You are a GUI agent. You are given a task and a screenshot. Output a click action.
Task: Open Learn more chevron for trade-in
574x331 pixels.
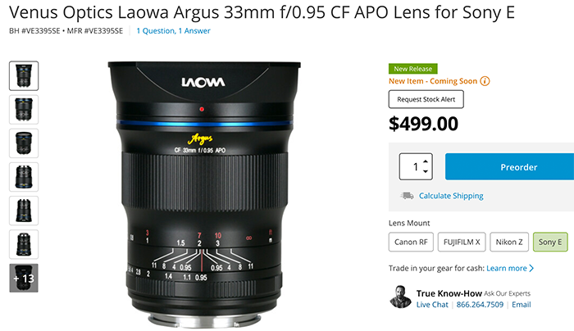[531, 268]
